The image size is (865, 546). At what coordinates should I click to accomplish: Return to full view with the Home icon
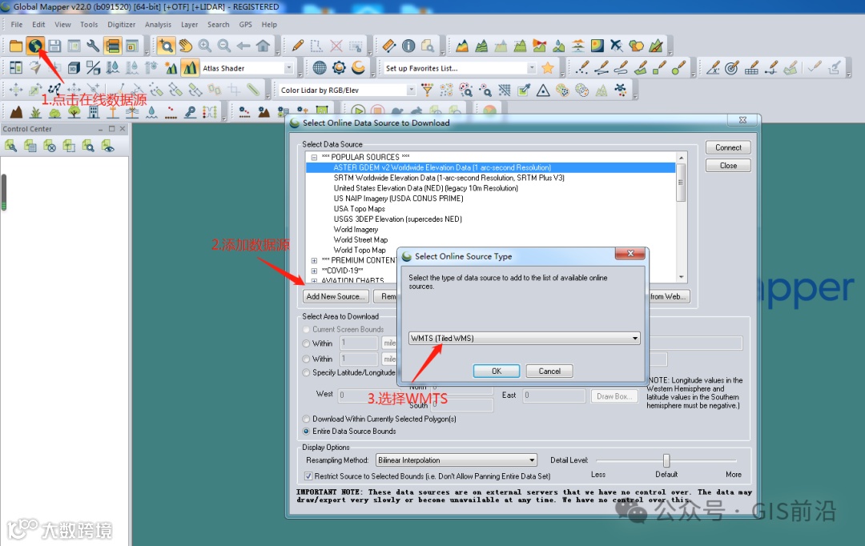264,46
